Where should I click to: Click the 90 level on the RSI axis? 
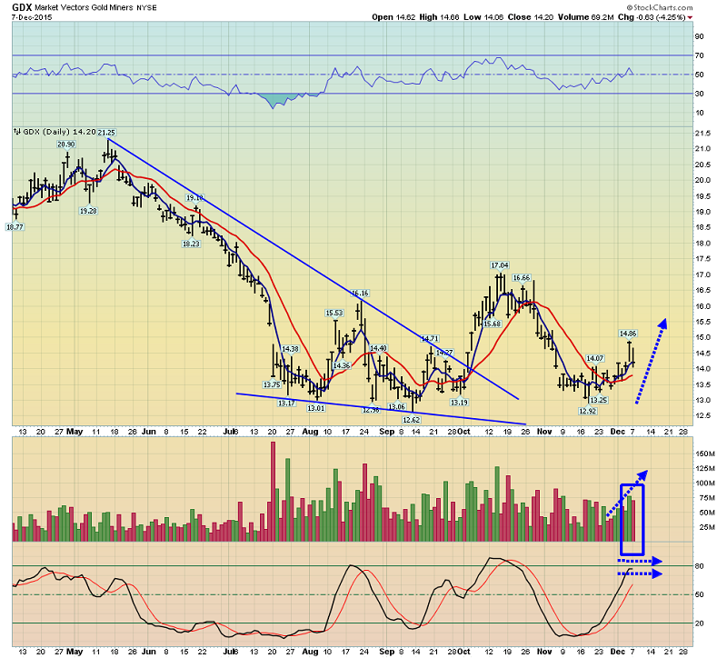[699, 36]
